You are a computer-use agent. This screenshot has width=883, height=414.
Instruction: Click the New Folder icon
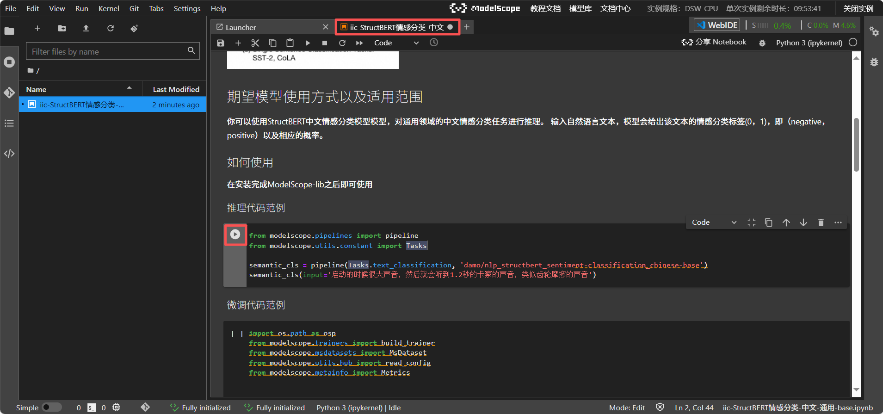pyautogui.click(x=62, y=28)
